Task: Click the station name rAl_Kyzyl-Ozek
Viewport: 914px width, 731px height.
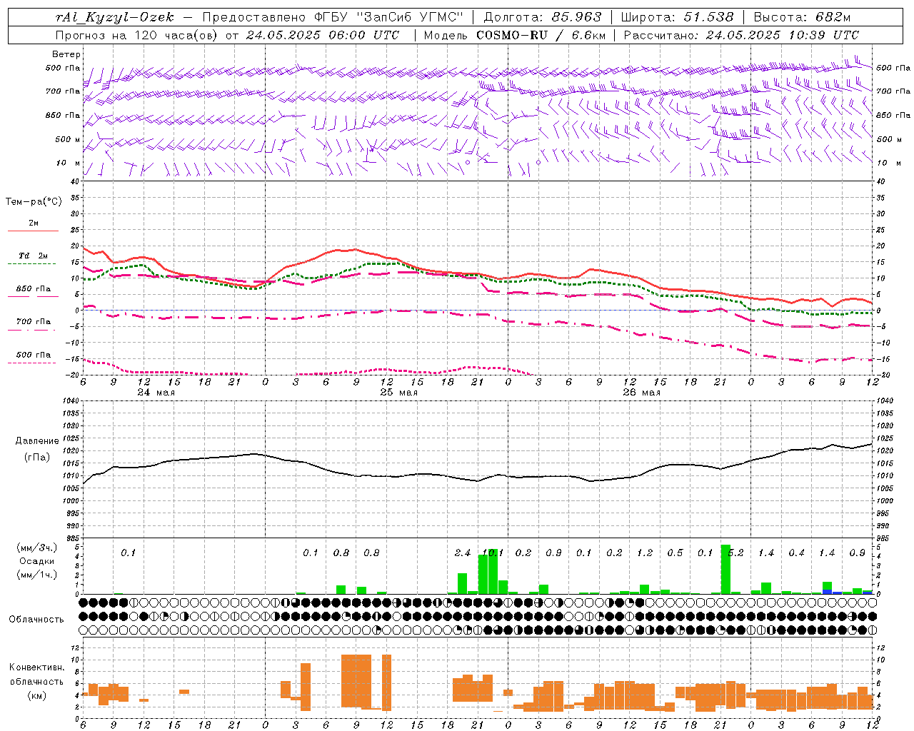Action: pyautogui.click(x=114, y=18)
